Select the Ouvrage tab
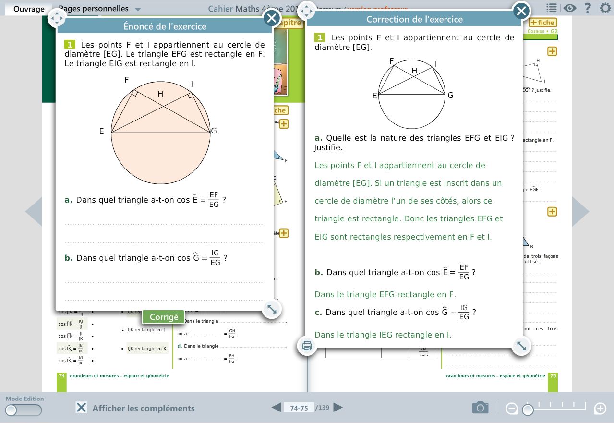 pos(29,9)
